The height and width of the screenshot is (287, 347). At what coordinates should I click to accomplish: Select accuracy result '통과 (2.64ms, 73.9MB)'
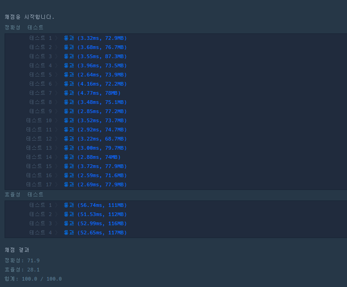pos(95,75)
